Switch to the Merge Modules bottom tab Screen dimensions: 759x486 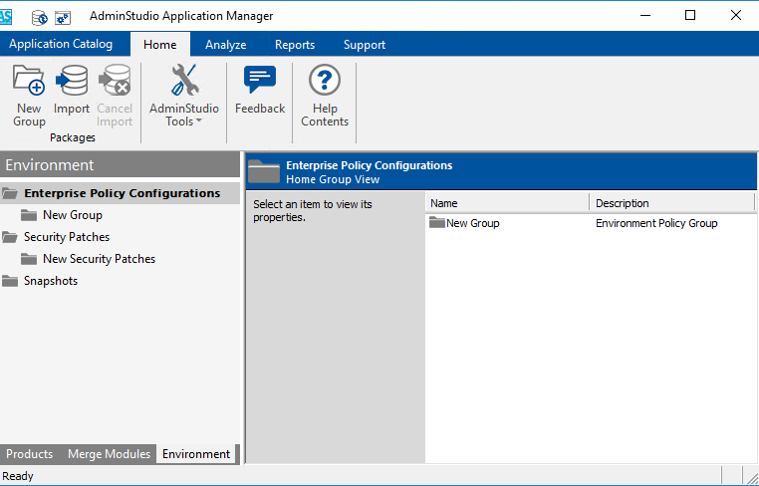click(x=109, y=454)
